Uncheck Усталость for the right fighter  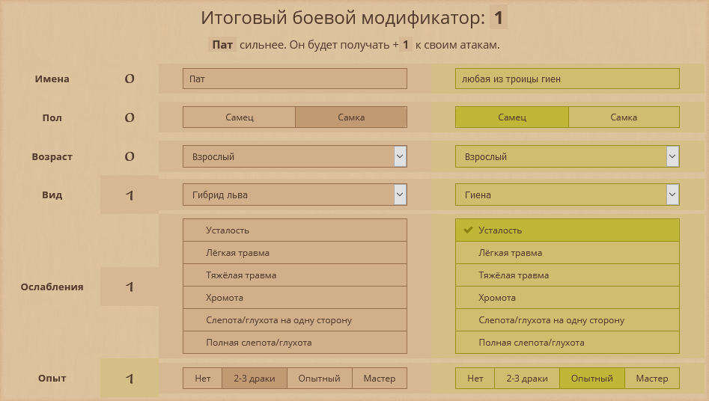[x=567, y=230]
